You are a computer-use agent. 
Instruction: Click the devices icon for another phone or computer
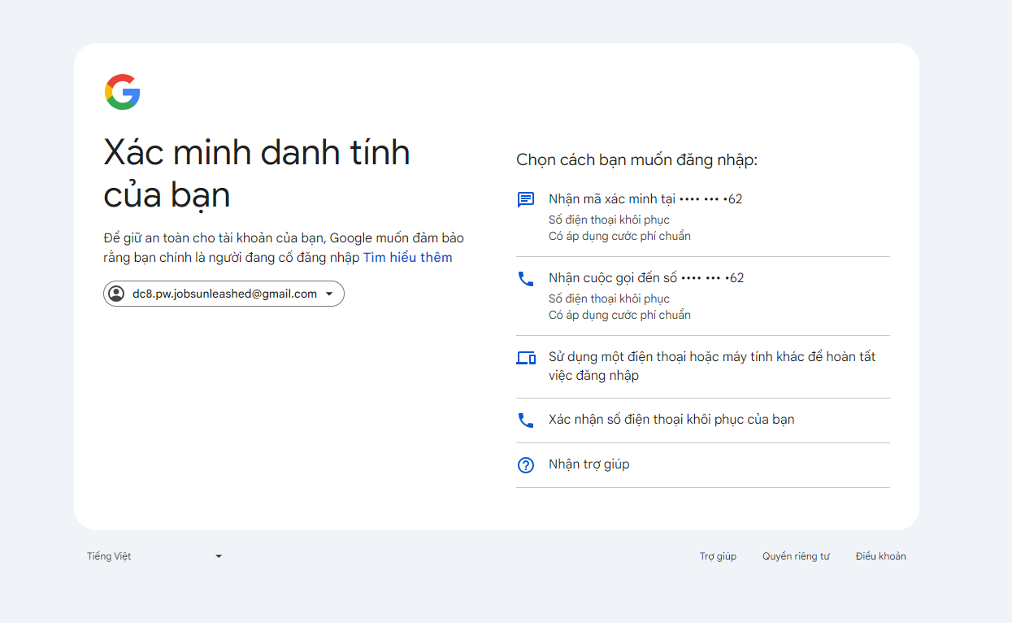coord(526,358)
